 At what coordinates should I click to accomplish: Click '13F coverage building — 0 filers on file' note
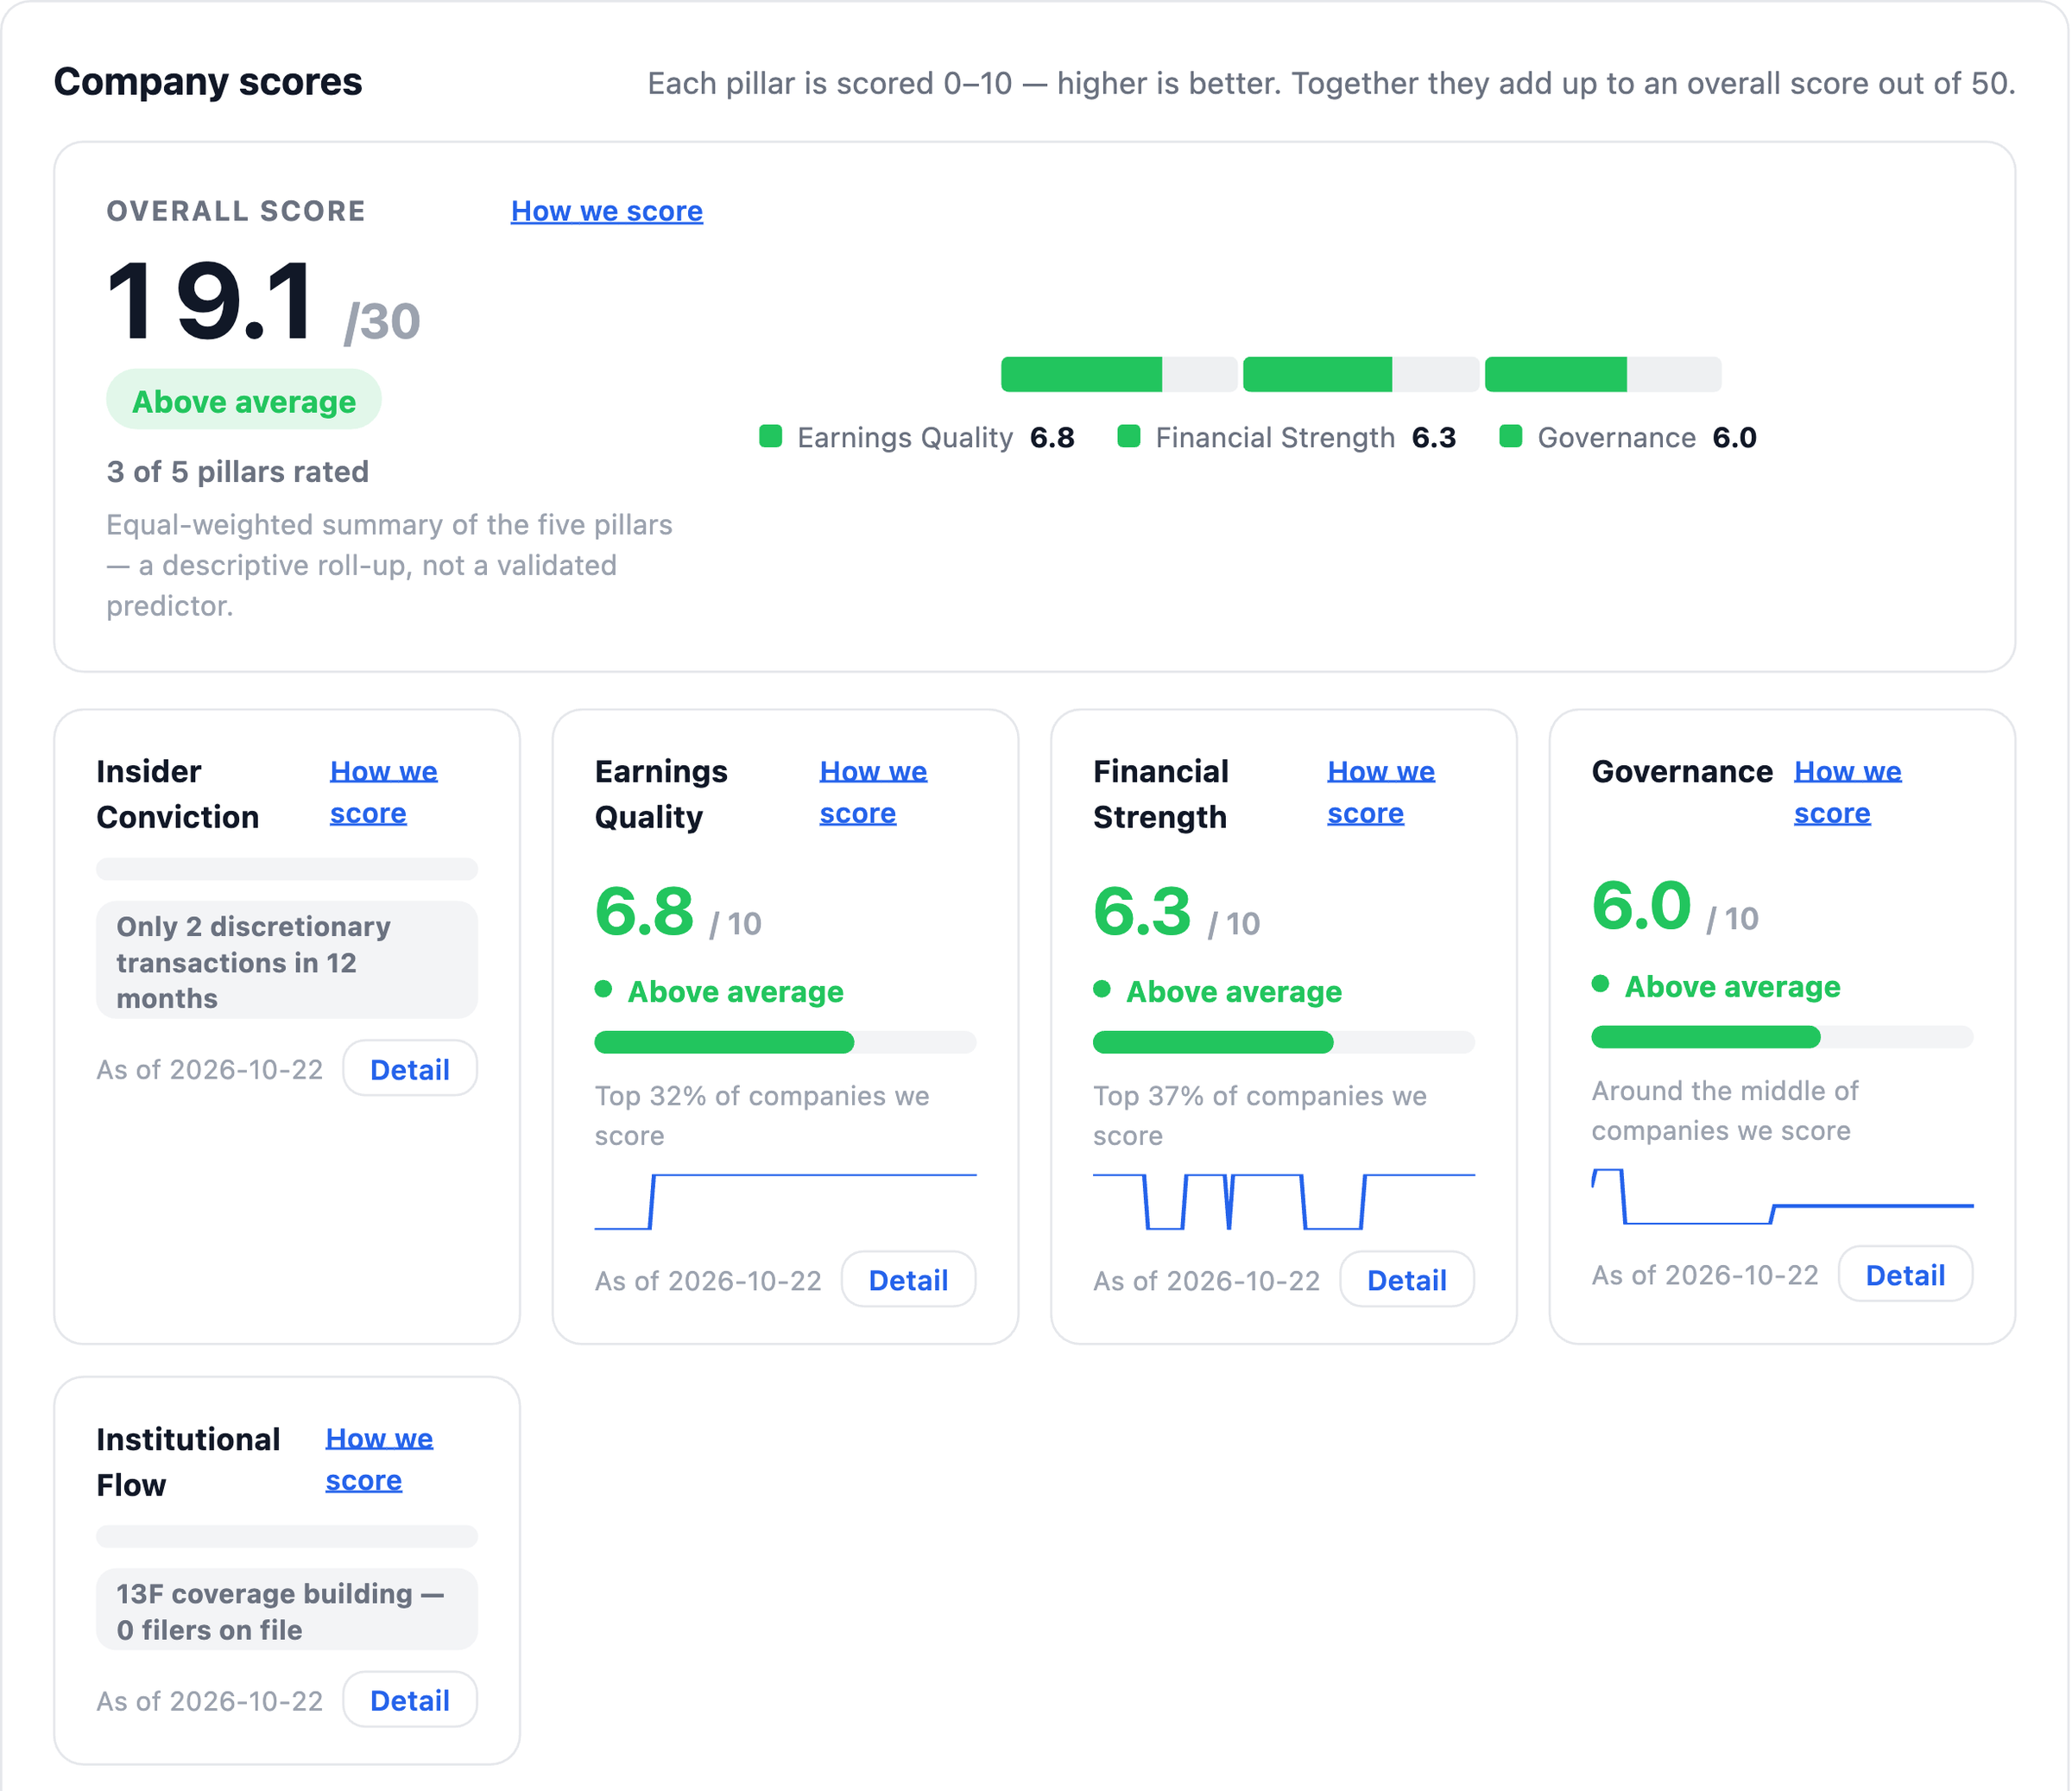tap(287, 1610)
